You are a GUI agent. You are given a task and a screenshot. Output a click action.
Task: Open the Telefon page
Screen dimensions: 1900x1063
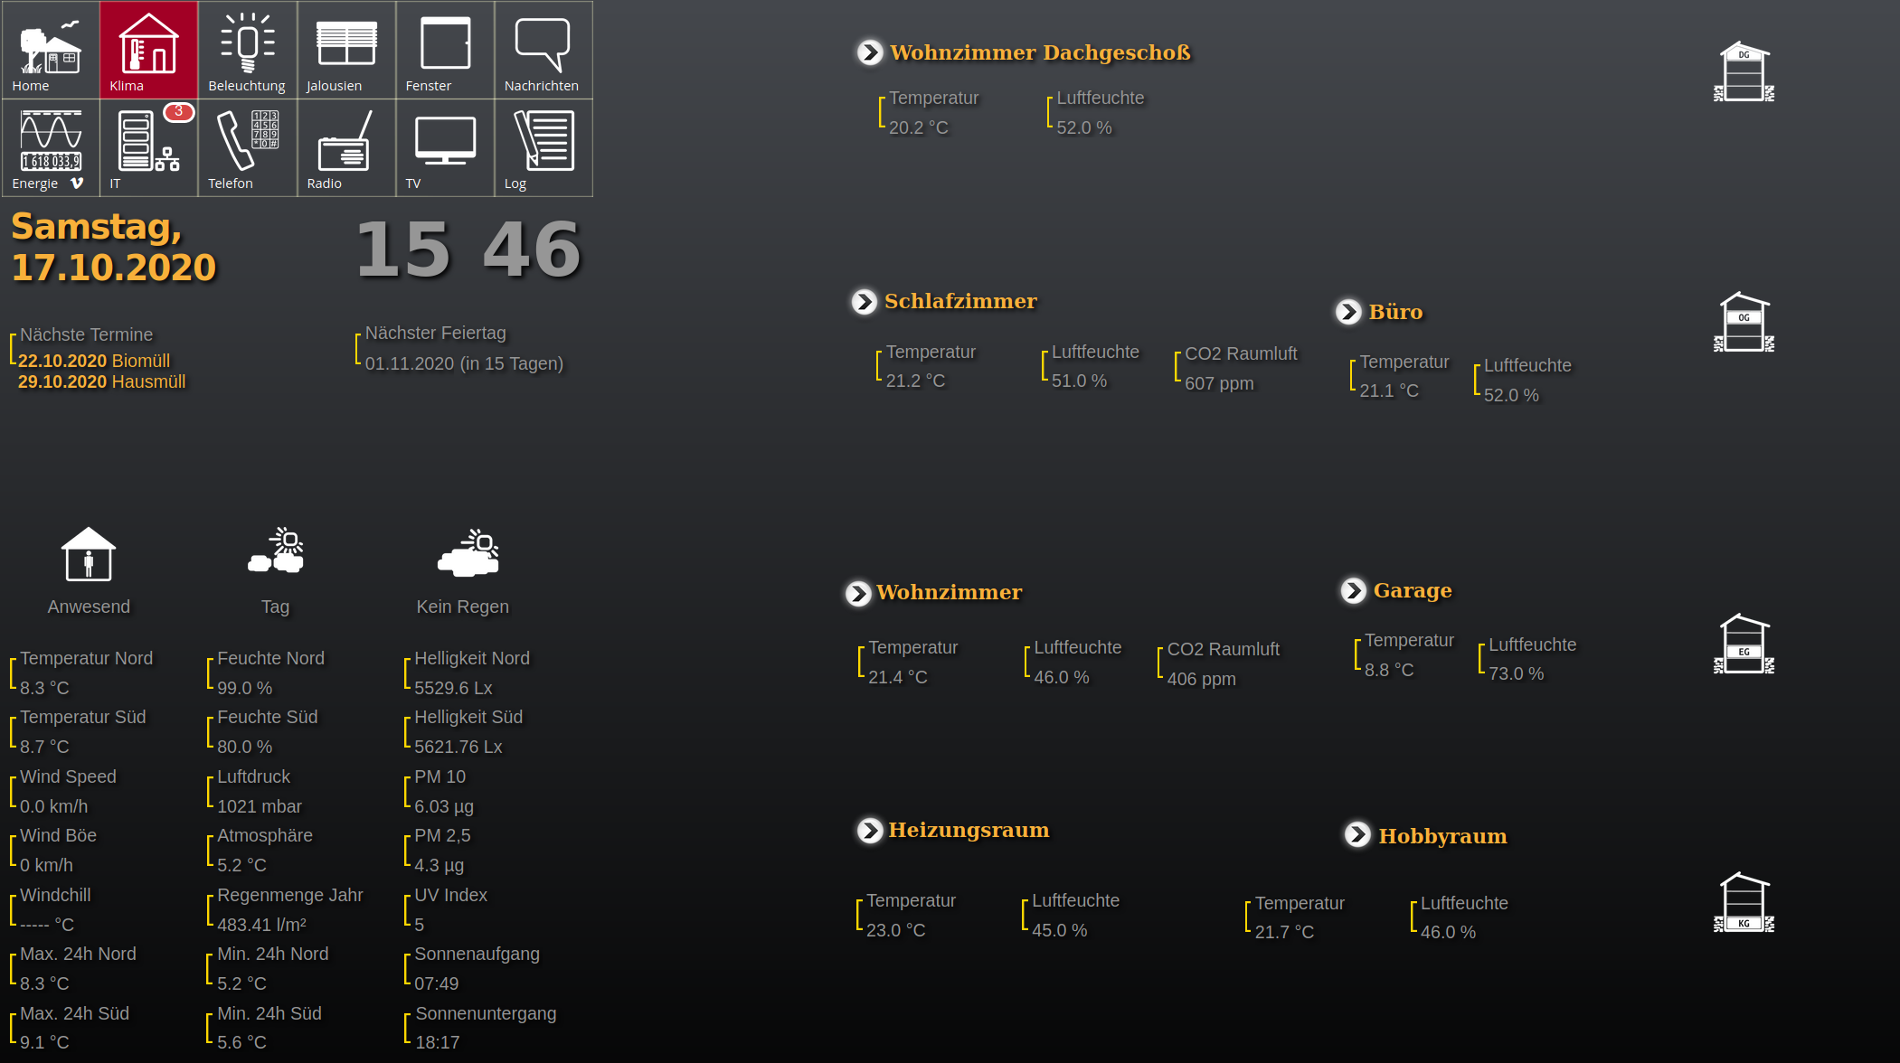point(247,147)
